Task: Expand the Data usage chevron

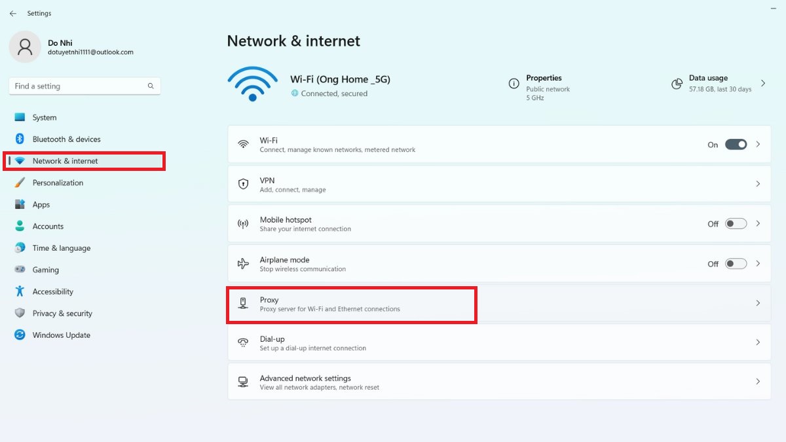Action: (763, 83)
